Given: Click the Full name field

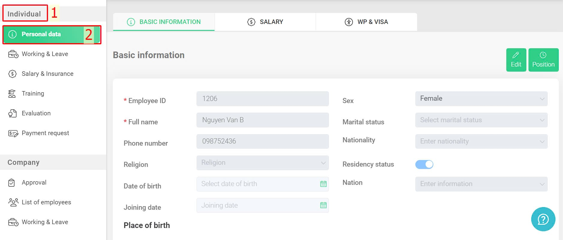Looking at the screenshot, I should (x=263, y=120).
